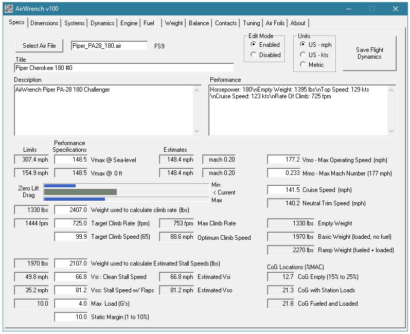Click Vmax @ Sea-level specification field
This screenshot has width=410, height=334.
point(71,160)
